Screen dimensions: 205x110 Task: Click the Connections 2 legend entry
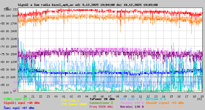point(101,103)
